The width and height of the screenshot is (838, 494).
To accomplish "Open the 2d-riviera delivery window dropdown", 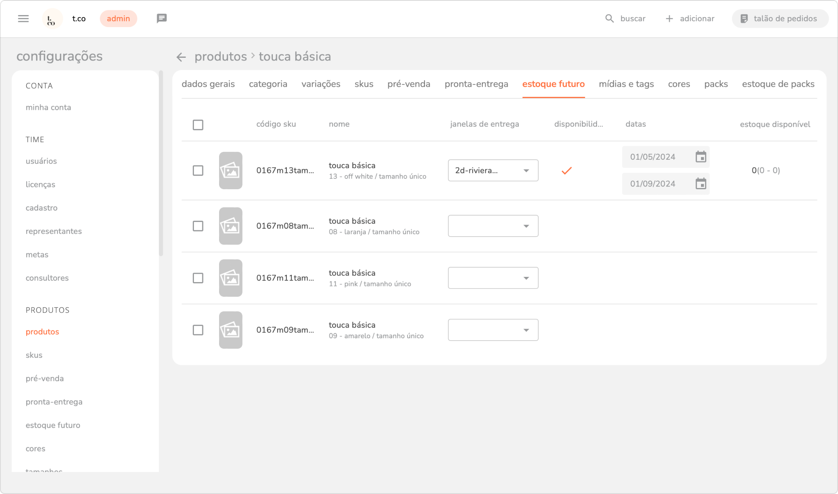I will [493, 171].
